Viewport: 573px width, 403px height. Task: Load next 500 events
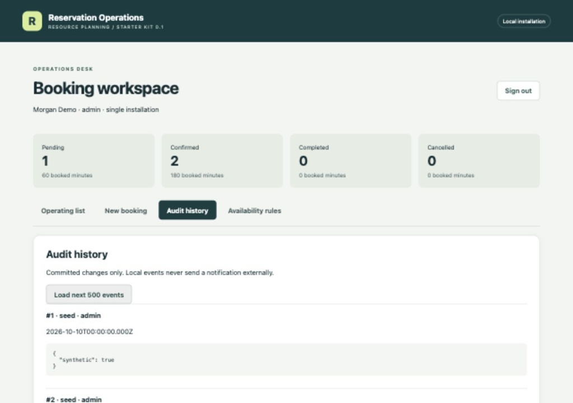[x=89, y=294]
